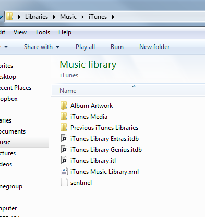205x217 pixels.
Task: Click the iTunes Music Library.xml file icon
Action: tap(64, 172)
